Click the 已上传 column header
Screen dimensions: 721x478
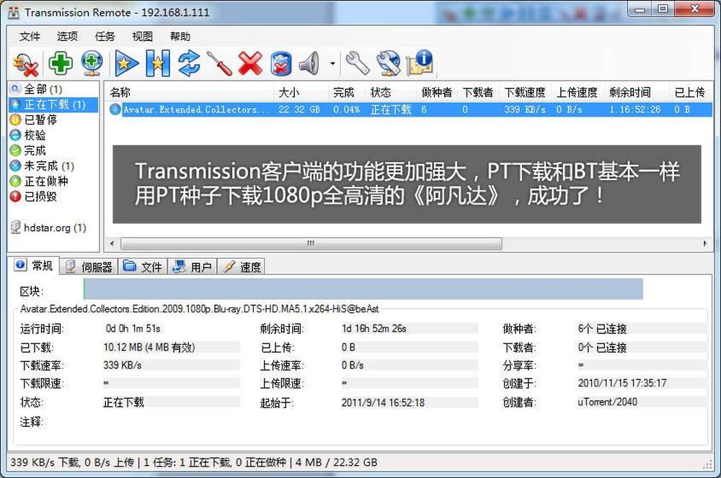click(x=690, y=92)
